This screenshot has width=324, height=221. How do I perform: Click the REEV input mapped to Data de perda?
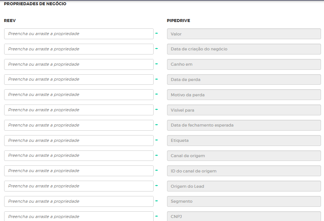pyautogui.click(x=79, y=79)
